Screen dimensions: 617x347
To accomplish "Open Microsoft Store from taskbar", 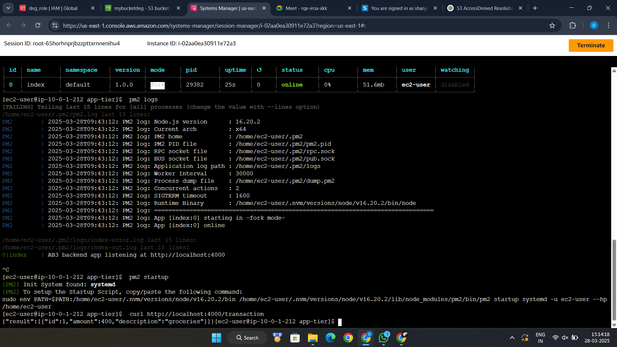I will [x=295, y=338].
